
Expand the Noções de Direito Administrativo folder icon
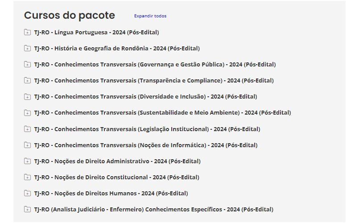pyautogui.click(x=28, y=161)
